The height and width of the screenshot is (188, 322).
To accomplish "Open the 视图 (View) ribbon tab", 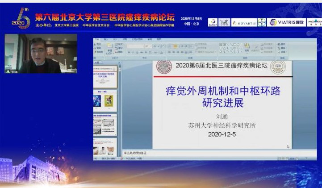I will (x=159, y=39).
